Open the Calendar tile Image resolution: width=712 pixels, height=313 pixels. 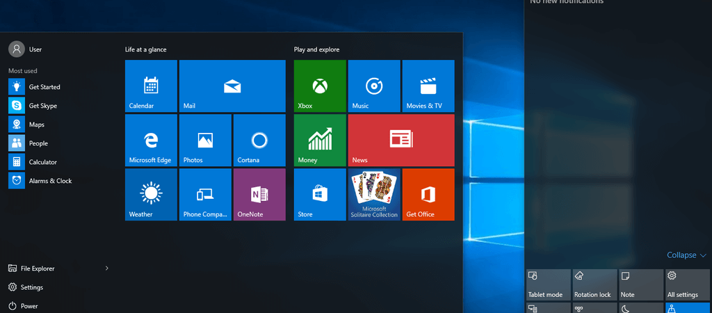tap(151, 86)
